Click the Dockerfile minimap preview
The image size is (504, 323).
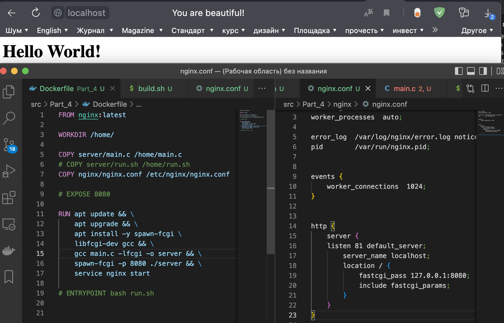click(252, 121)
